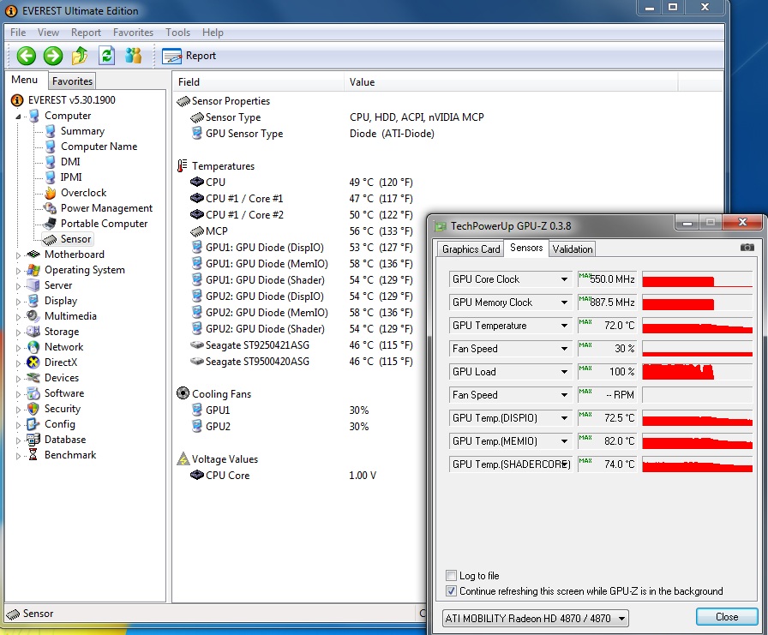Click the GPU Temp.(SHADERCORE) history graph
This screenshot has width=768, height=635.
pyautogui.click(x=697, y=464)
